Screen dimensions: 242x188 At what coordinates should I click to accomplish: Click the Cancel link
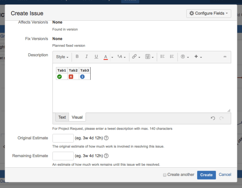[x=225, y=175]
